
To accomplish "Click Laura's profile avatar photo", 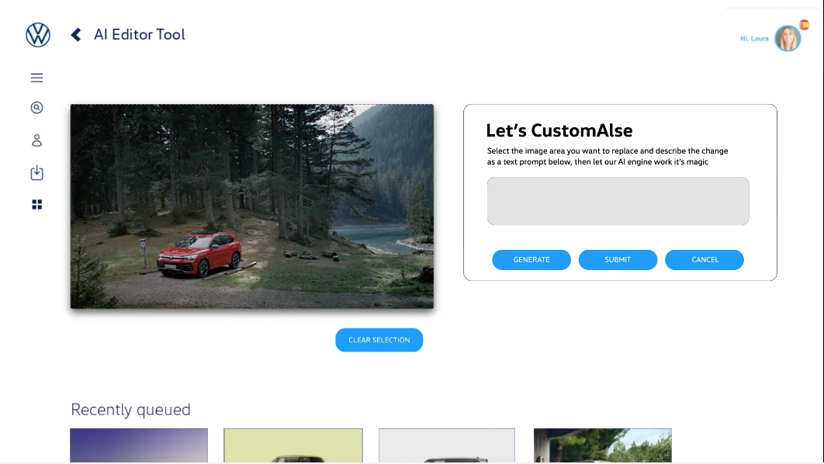I will tap(787, 39).
